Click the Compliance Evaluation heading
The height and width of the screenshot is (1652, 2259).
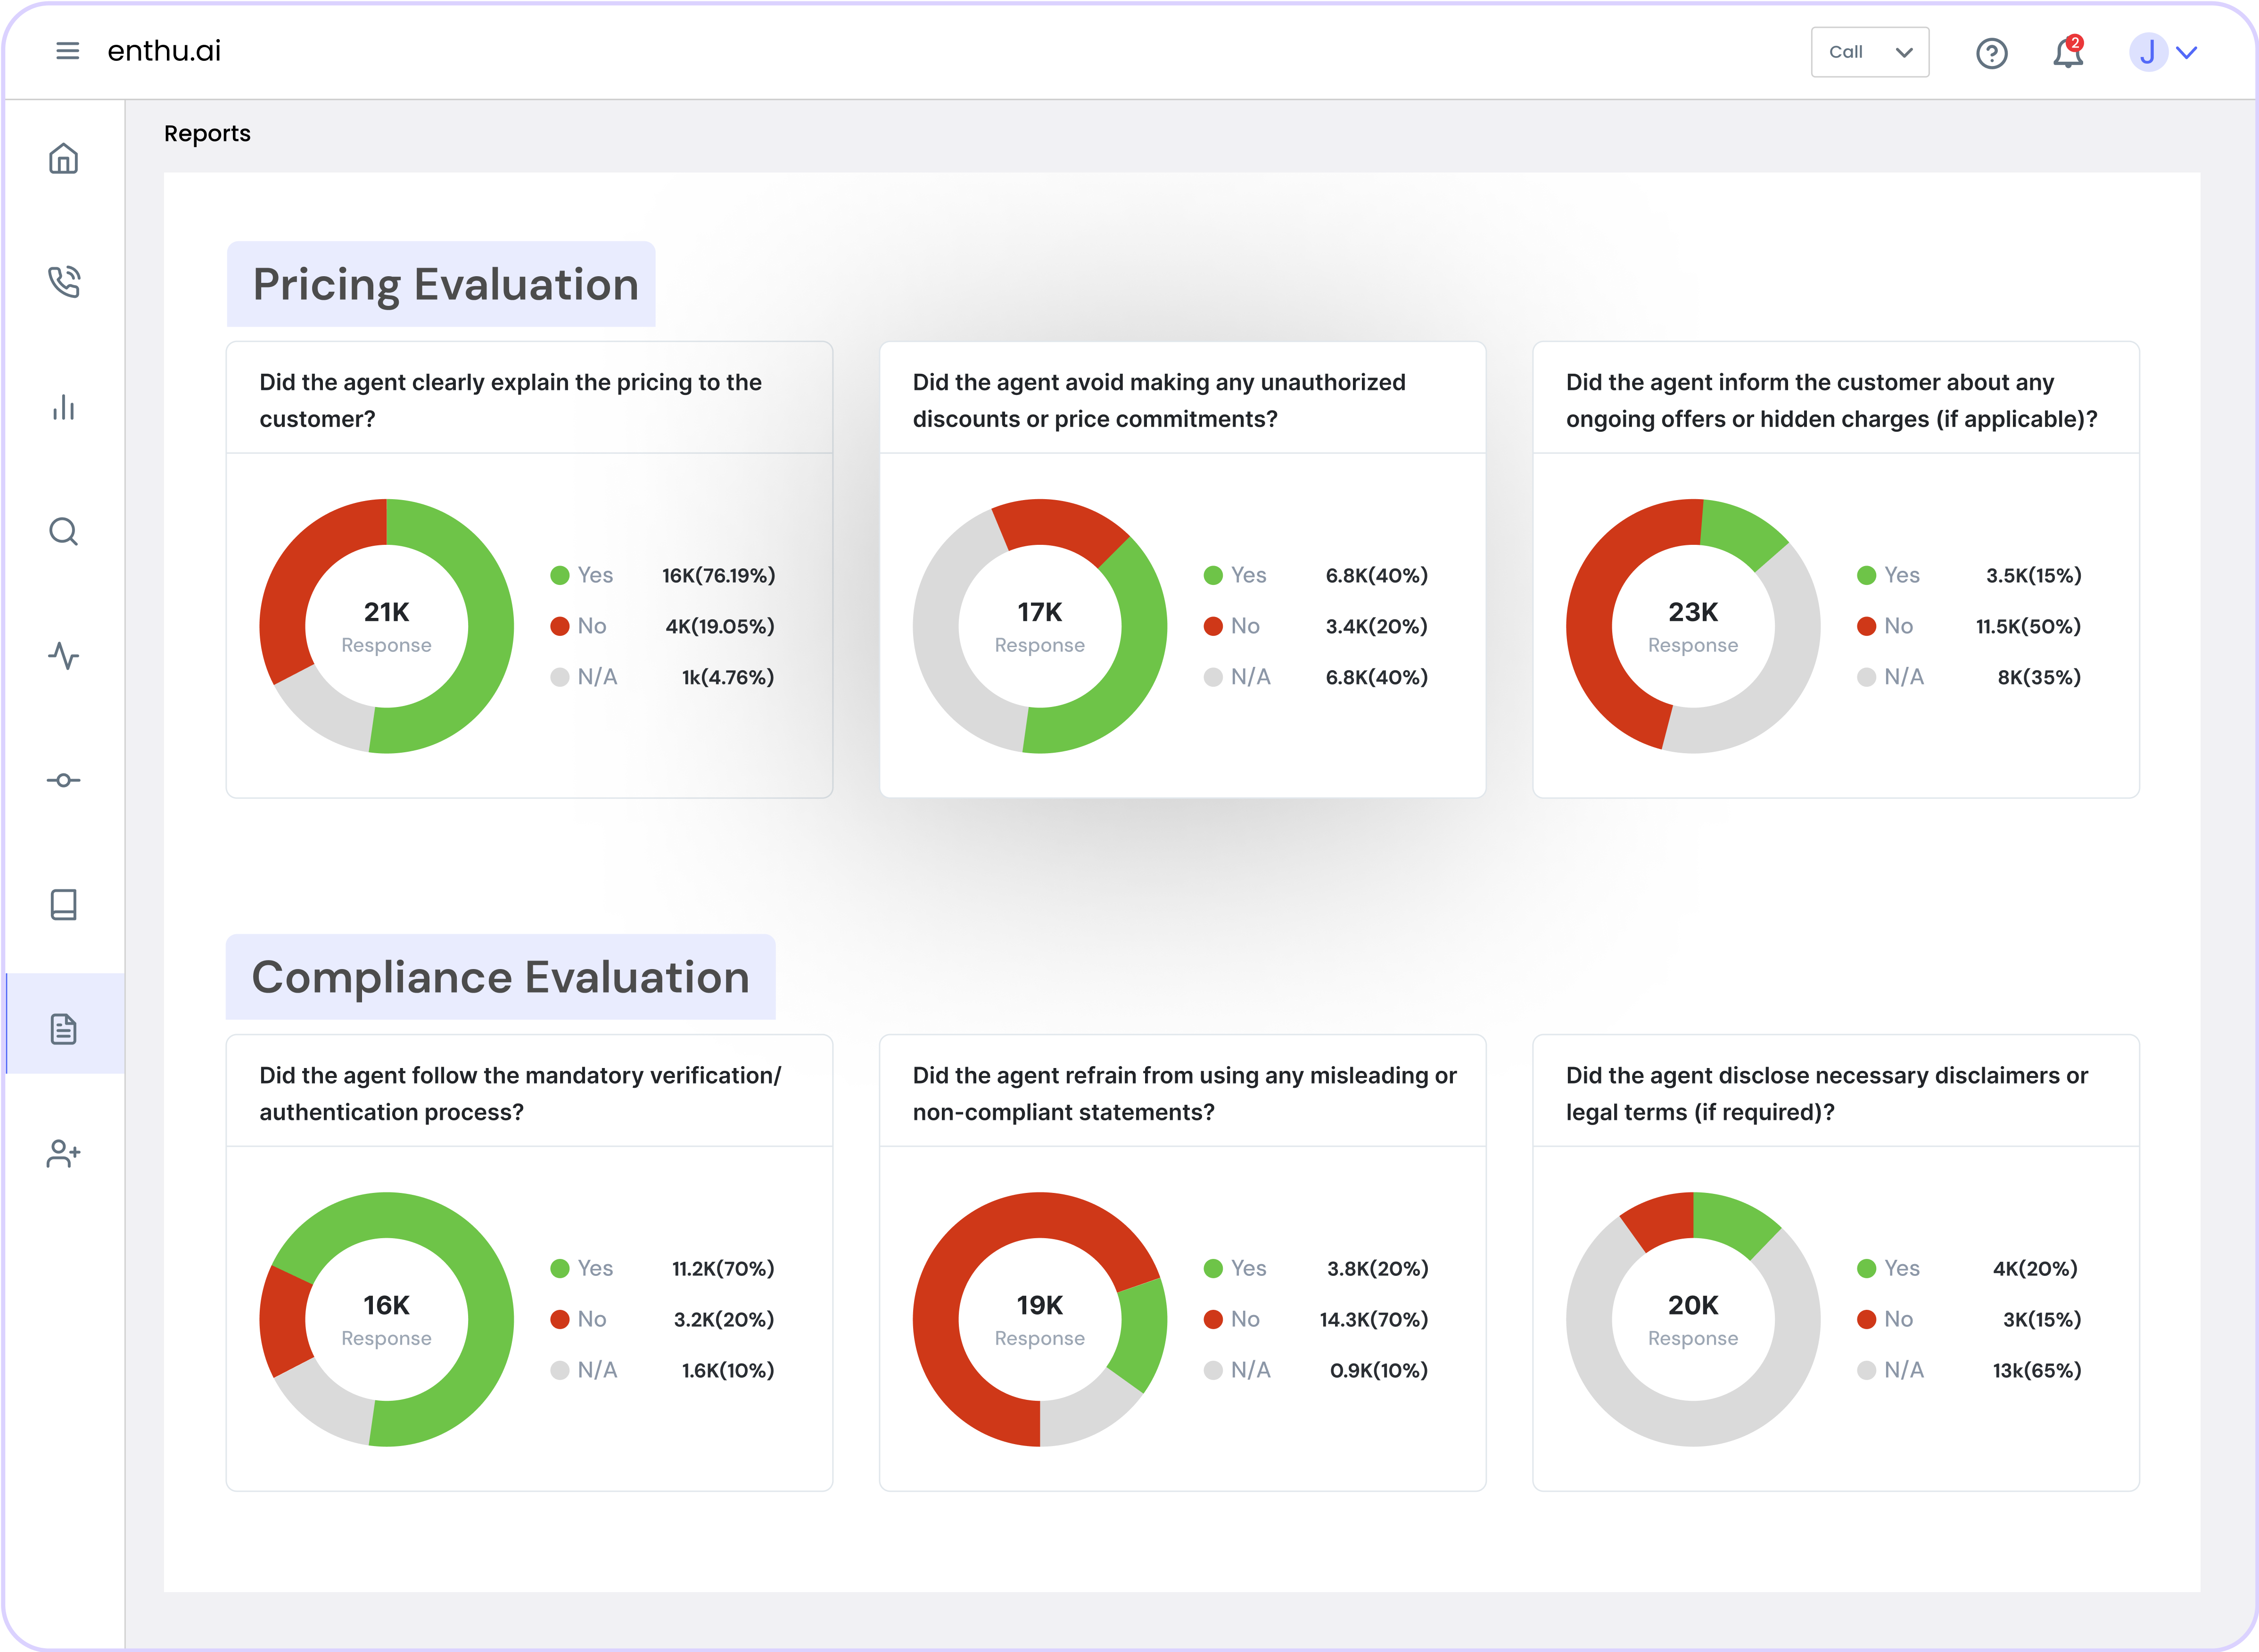click(x=500, y=977)
